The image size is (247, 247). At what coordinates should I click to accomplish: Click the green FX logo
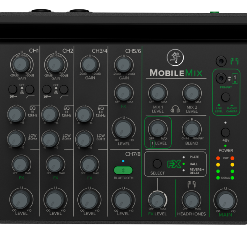pos(174,164)
